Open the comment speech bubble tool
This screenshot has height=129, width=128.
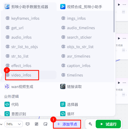coord(28,124)
